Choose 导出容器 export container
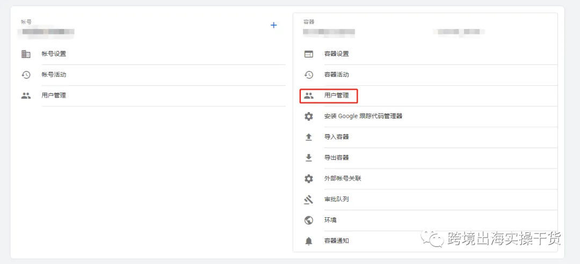 [x=337, y=158]
